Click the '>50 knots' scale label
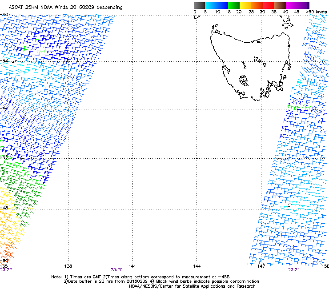This screenshot has height=289, width=329. [x=316, y=12]
